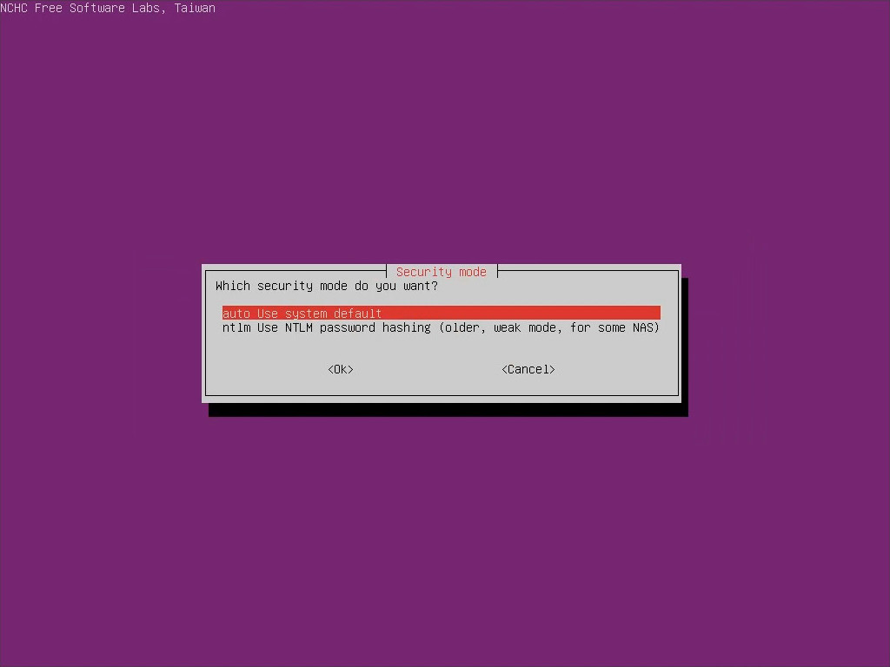
Task: Select the "auto Use system default" option
Action: [x=302, y=314]
